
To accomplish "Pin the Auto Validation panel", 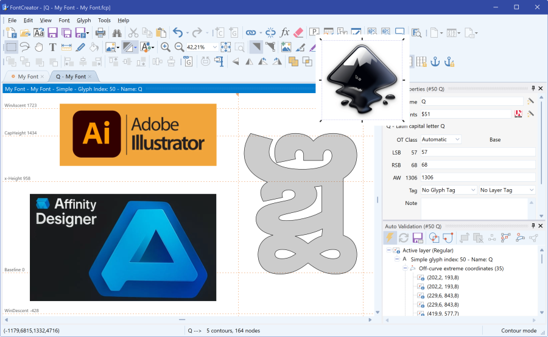I will [x=533, y=226].
